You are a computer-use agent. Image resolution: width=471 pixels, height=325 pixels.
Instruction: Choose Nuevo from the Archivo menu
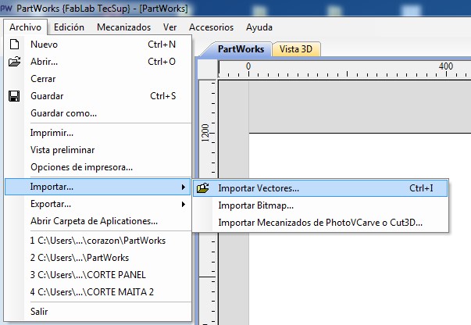98,45
